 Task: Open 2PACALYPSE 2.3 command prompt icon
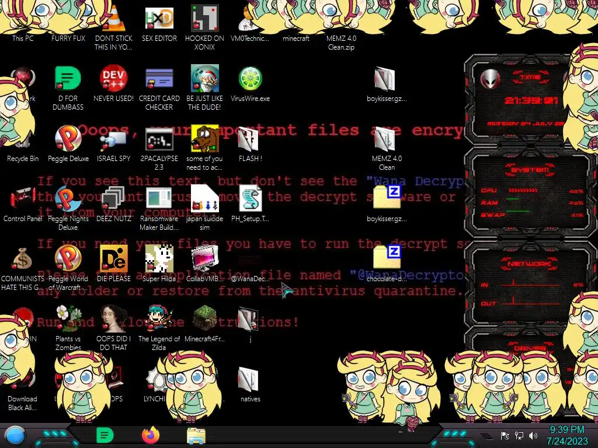click(x=159, y=138)
